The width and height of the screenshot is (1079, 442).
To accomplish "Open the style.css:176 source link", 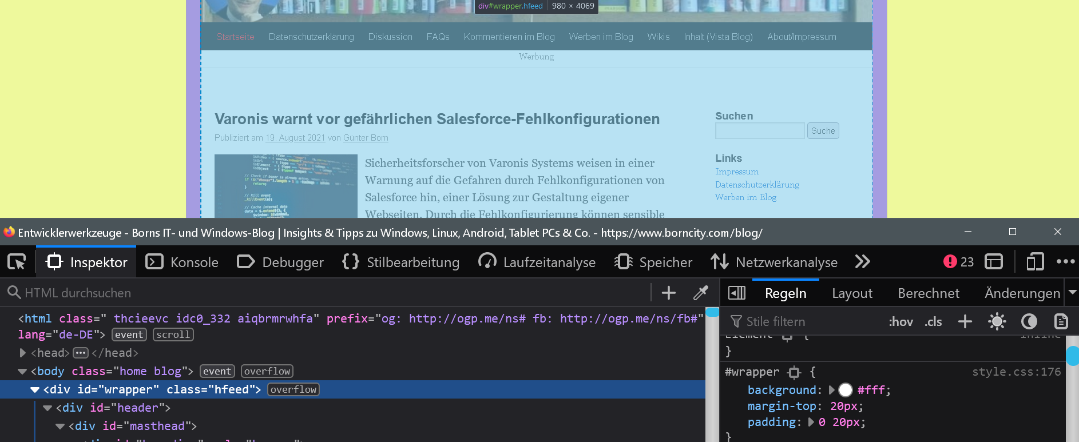I will [1017, 372].
